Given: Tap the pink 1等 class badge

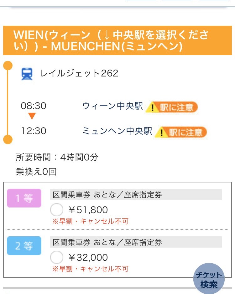Looking at the screenshot, I should 24,198.
